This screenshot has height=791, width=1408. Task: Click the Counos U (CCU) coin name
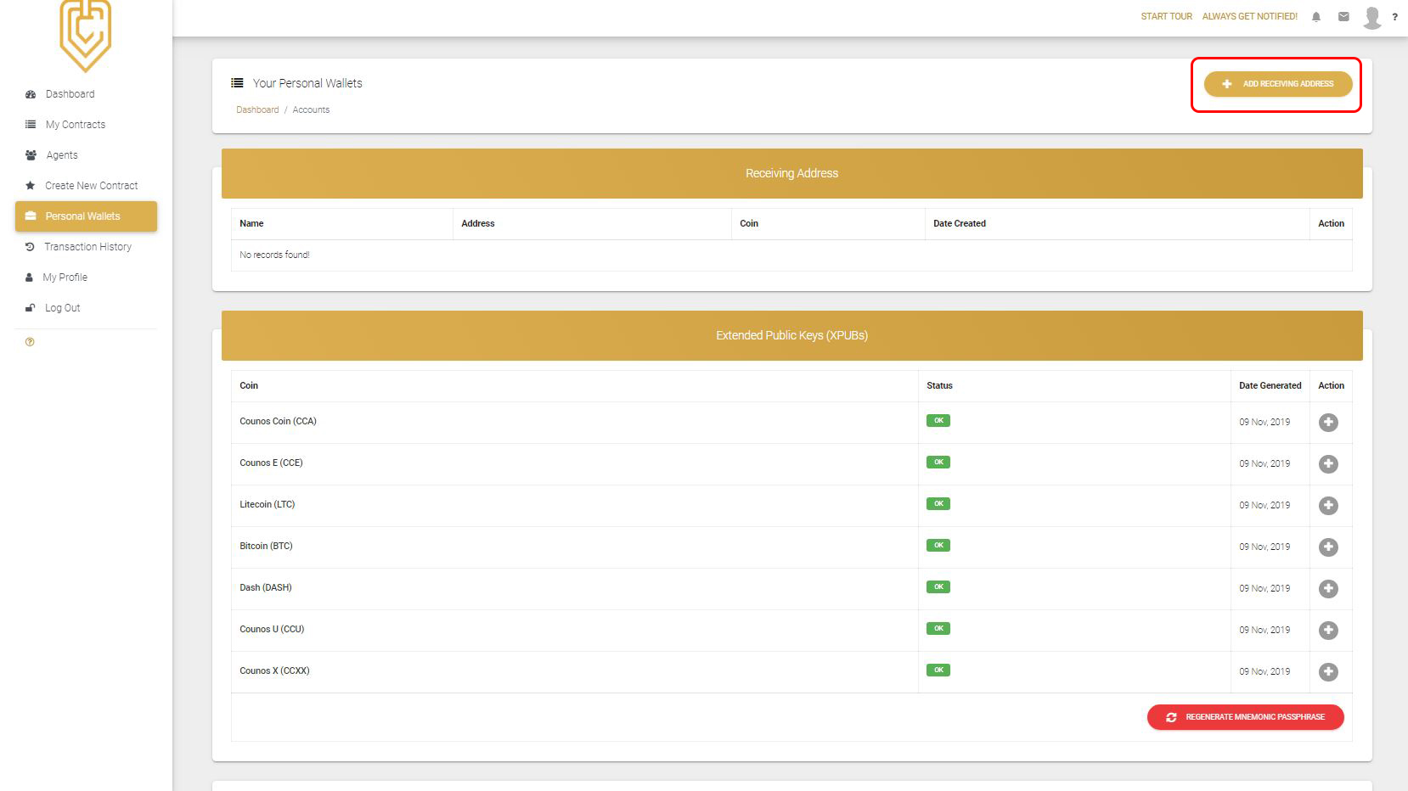[272, 629]
